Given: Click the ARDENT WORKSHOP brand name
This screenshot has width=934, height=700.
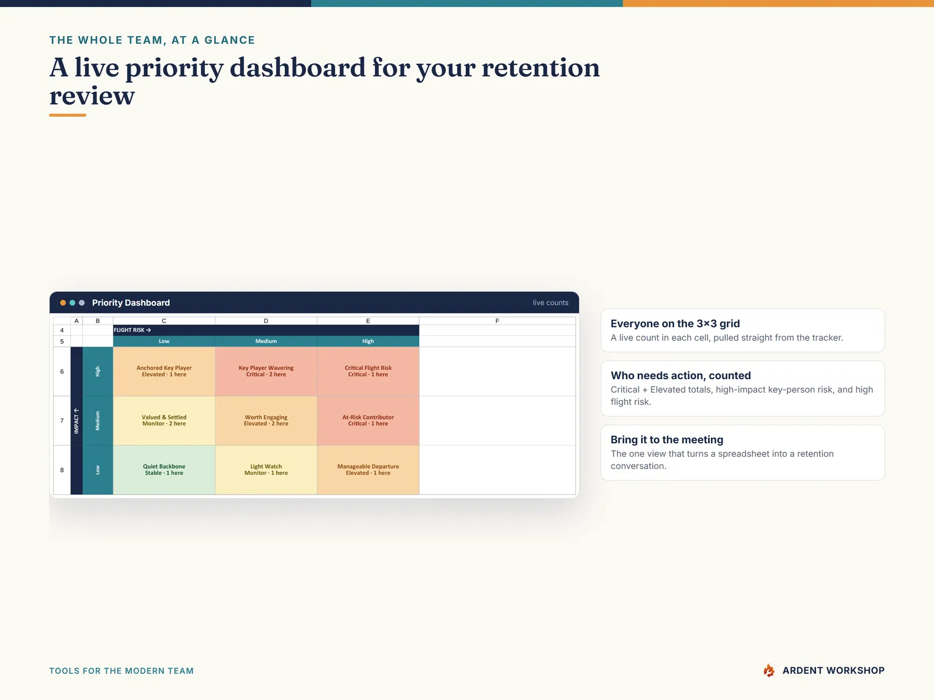Looking at the screenshot, I should 834,671.
